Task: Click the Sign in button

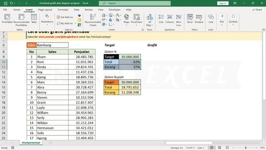Action: point(223,3)
